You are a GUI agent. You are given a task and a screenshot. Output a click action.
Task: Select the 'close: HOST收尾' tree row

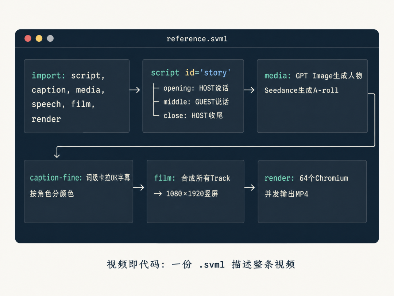point(193,115)
